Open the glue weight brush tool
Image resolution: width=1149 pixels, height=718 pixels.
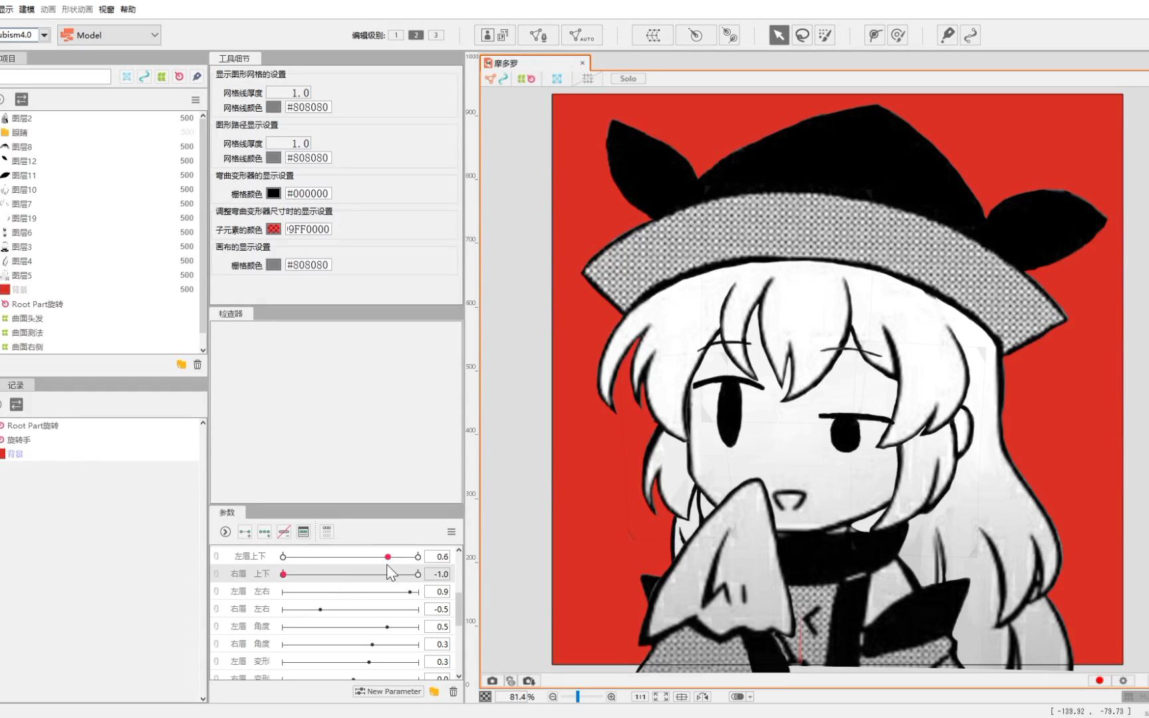point(898,35)
